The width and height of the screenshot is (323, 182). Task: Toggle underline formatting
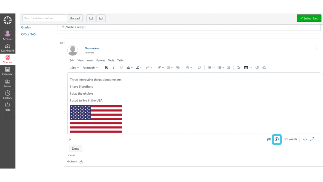(121, 67)
